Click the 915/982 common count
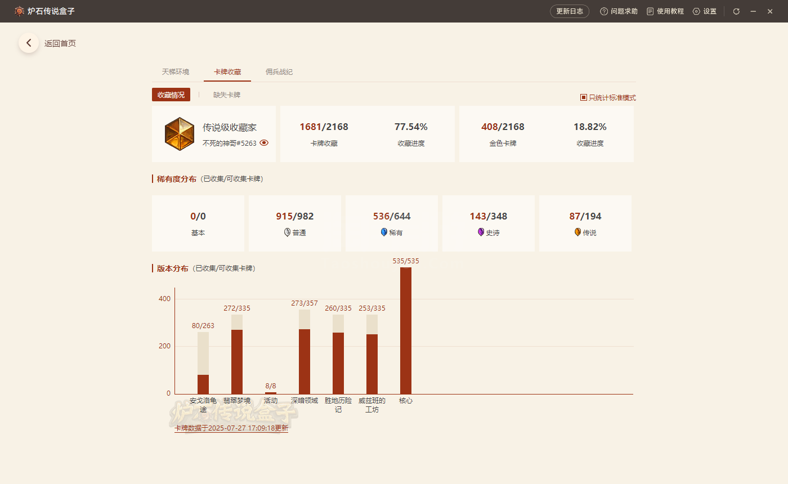788x484 pixels. [x=295, y=216]
